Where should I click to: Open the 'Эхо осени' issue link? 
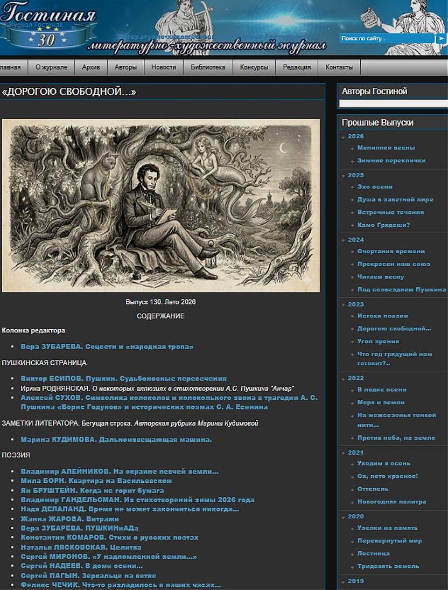(x=375, y=187)
